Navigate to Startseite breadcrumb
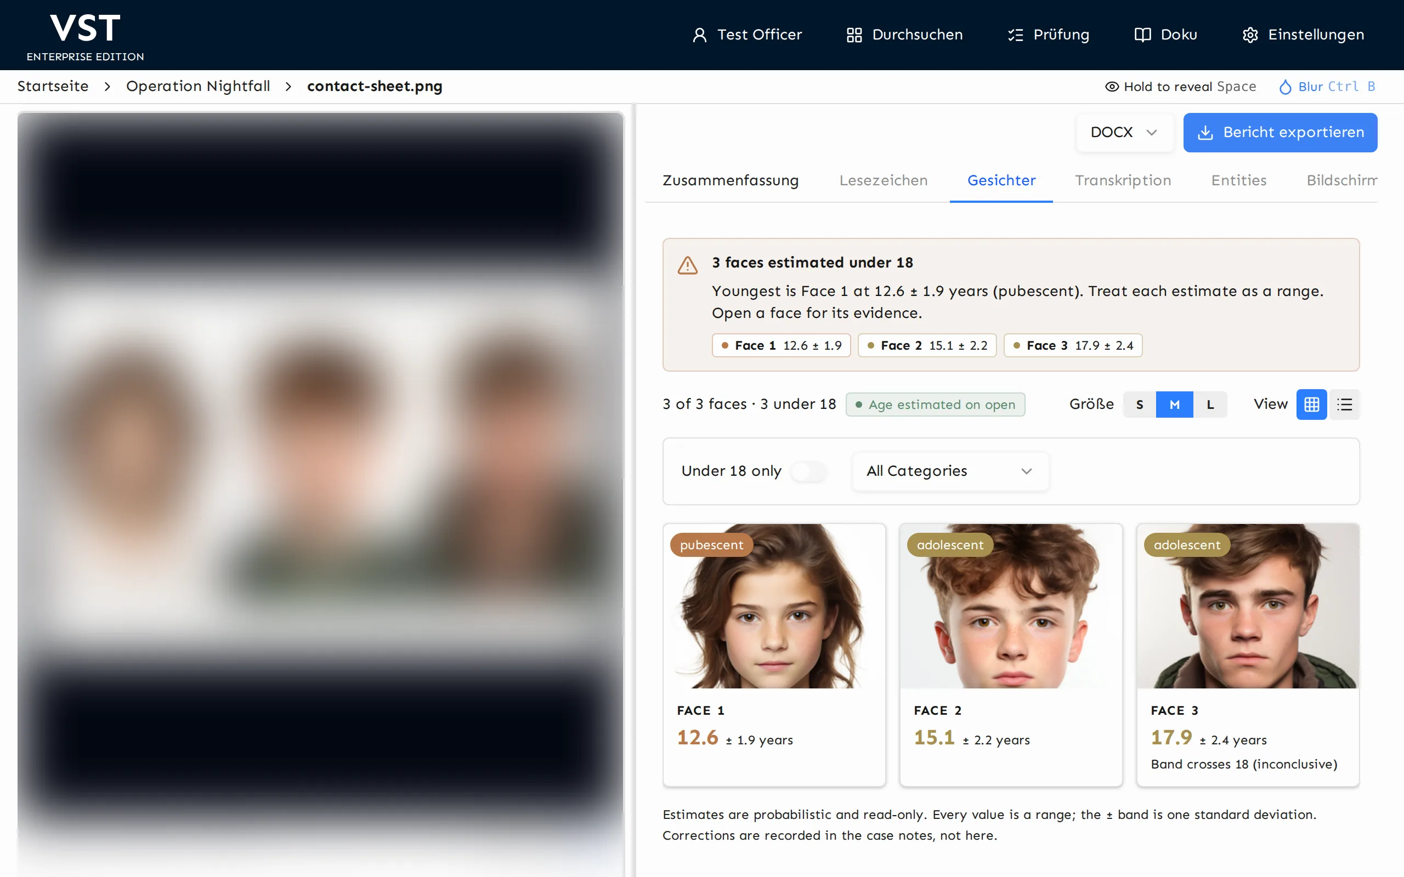 [53, 87]
